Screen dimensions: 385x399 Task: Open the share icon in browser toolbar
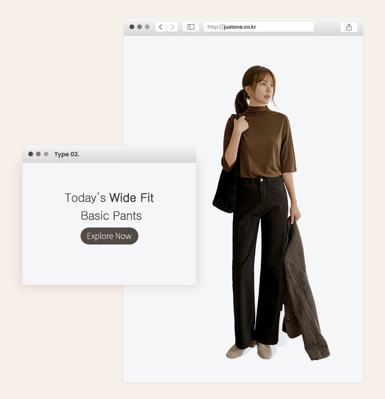pos(349,27)
